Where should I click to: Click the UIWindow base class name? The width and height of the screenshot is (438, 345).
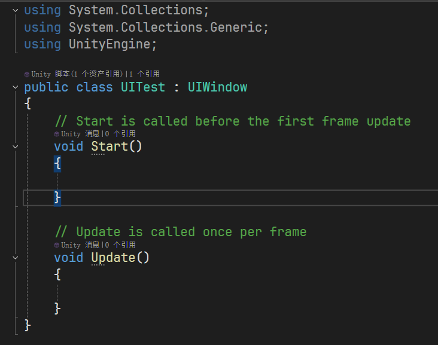pyautogui.click(x=217, y=87)
